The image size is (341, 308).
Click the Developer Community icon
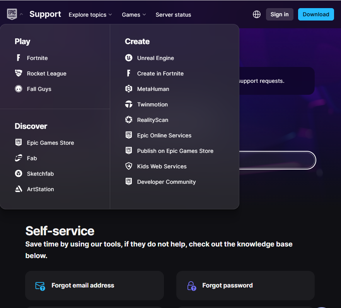coord(129,181)
